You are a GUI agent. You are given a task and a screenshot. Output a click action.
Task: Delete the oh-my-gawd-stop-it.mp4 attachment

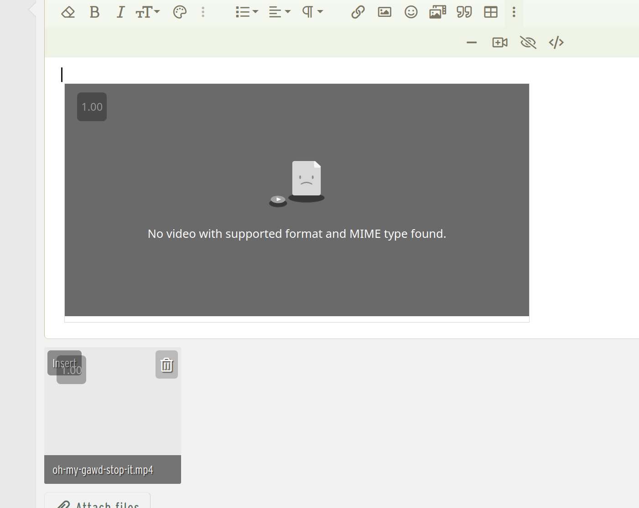(x=166, y=365)
